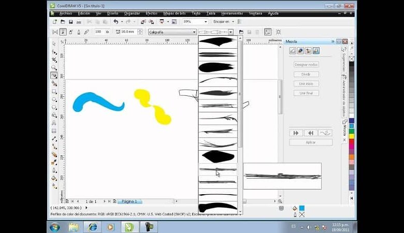Open the undo history dropdown arrow

[122, 22]
